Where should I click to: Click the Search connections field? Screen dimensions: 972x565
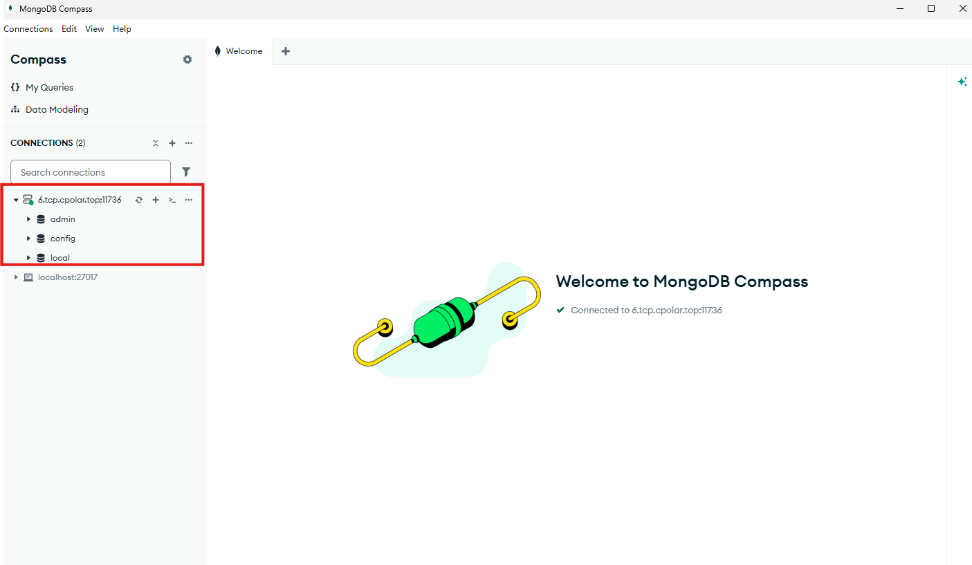[x=90, y=172]
